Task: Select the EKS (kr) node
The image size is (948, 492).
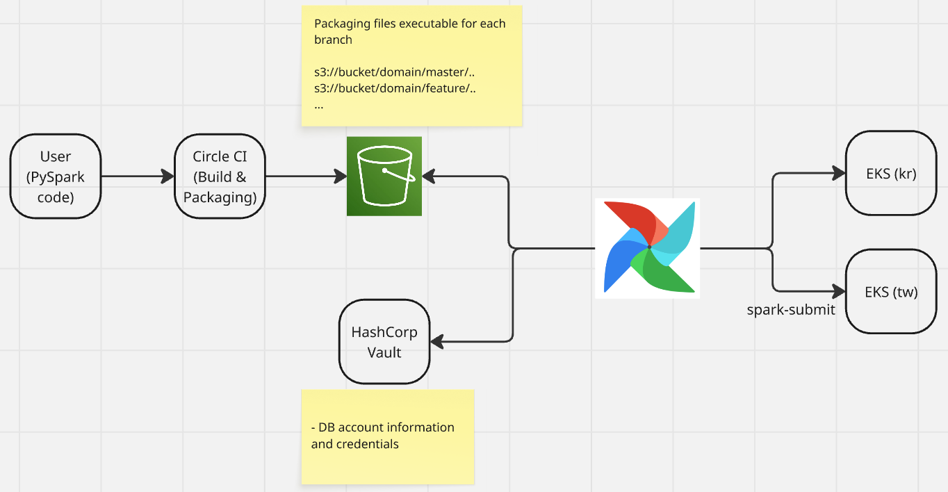Action: [891, 174]
